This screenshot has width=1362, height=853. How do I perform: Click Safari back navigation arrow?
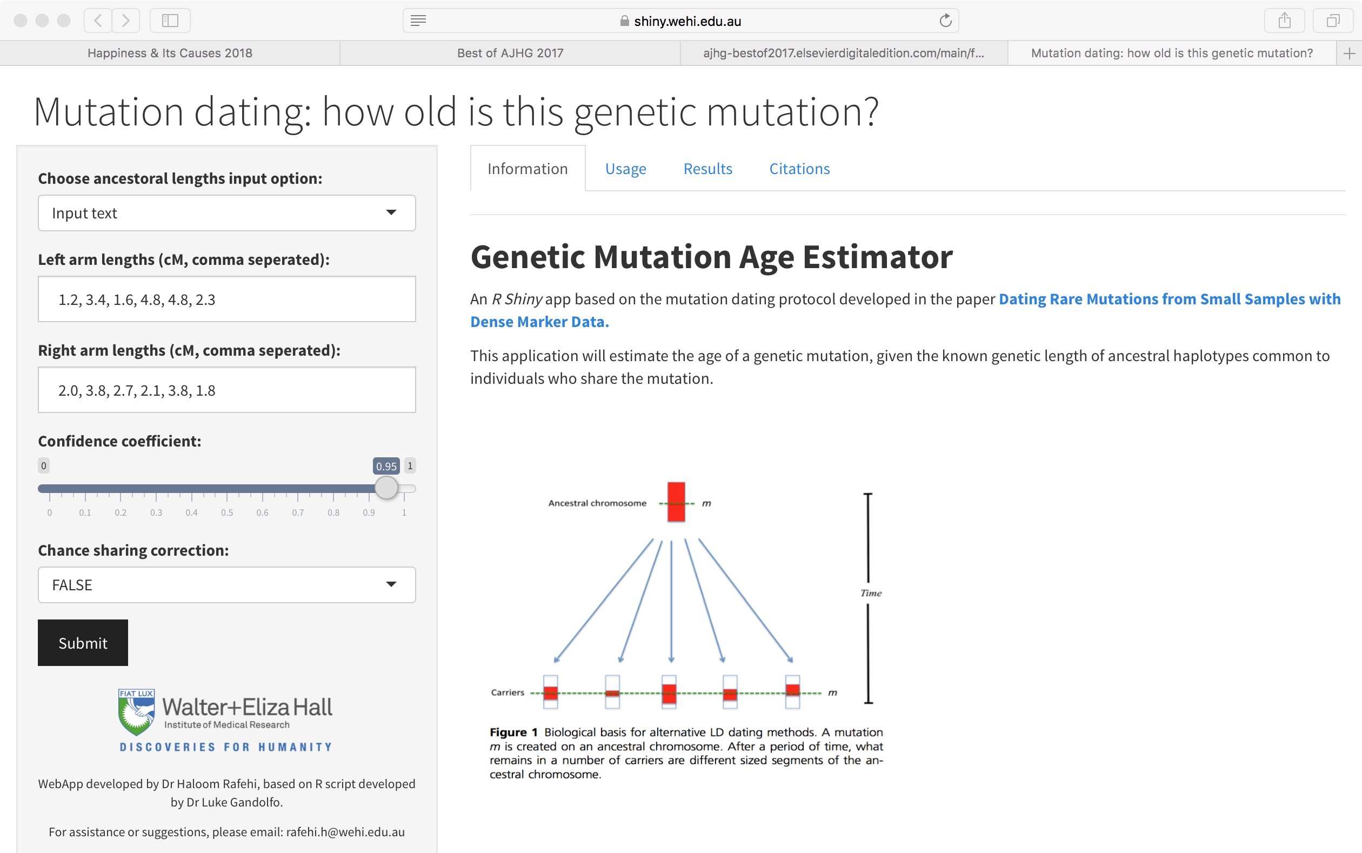click(98, 21)
